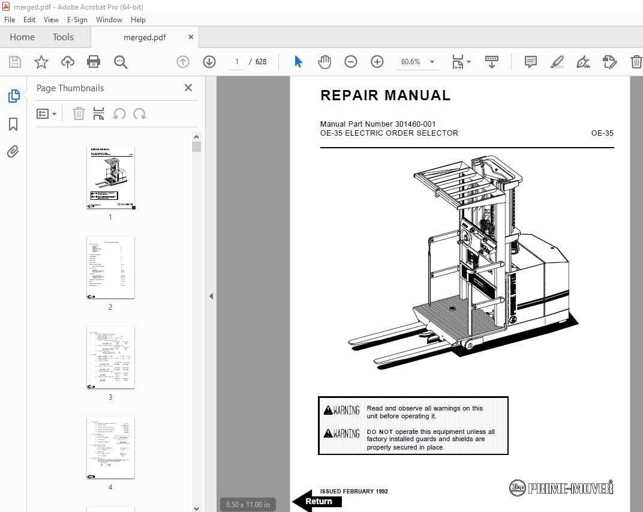Image resolution: width=643 pixels, height=512 pixels.
Task: Open the page fit options tool
Action: 457,62
